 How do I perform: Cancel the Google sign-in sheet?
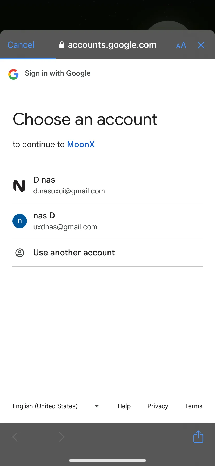coord(21,45)
